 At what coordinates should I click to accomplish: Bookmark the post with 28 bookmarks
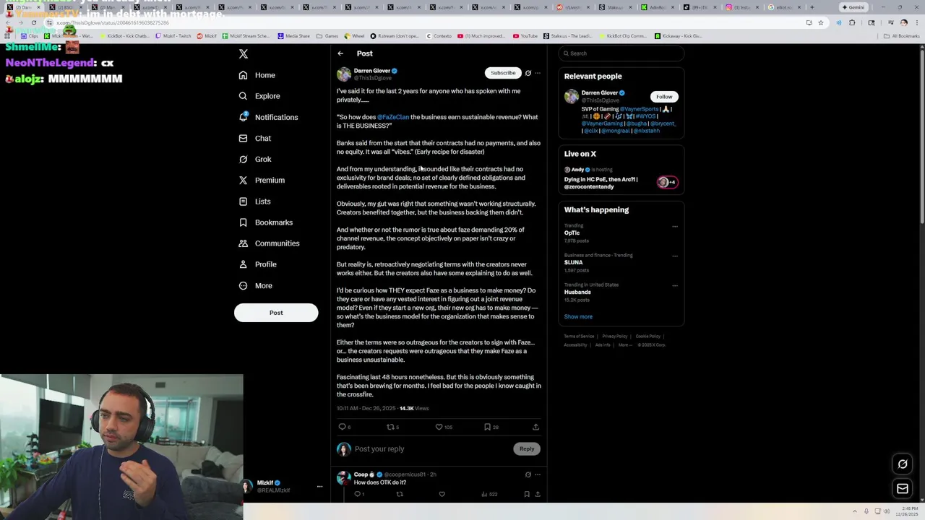coord(491,427)
